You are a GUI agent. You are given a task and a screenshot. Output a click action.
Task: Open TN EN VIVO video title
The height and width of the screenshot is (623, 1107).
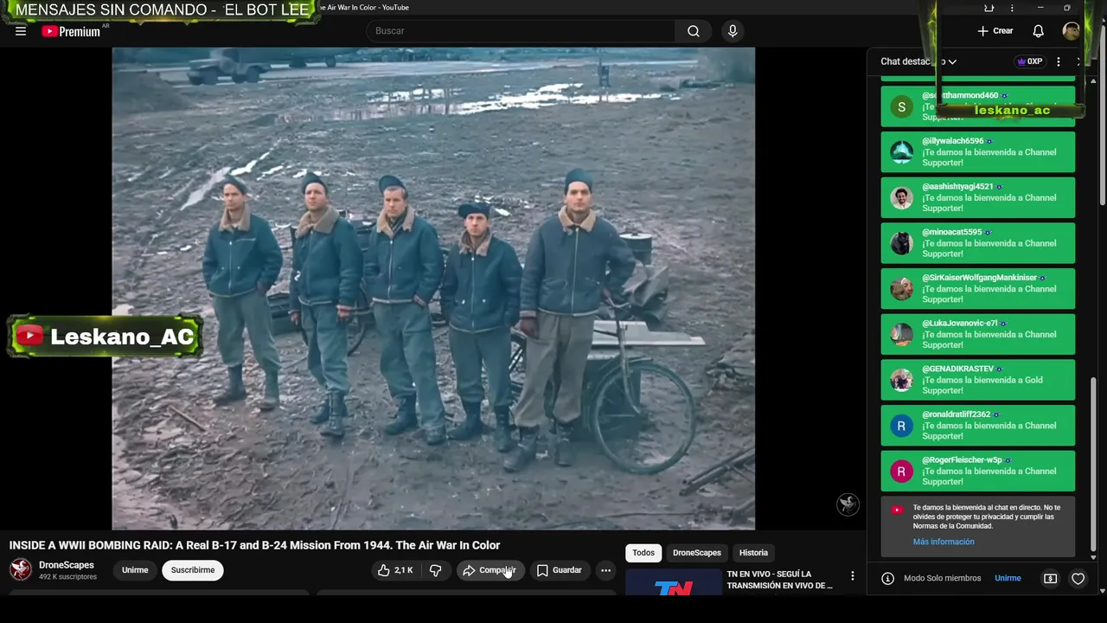[780, 580]
